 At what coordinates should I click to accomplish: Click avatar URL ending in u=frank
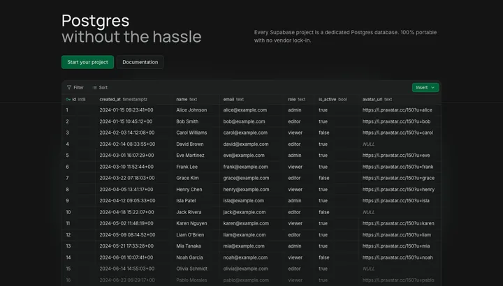[x=398, y=167]
